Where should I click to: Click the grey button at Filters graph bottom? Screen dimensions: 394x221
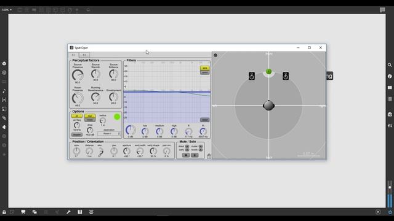pos(204,120)
